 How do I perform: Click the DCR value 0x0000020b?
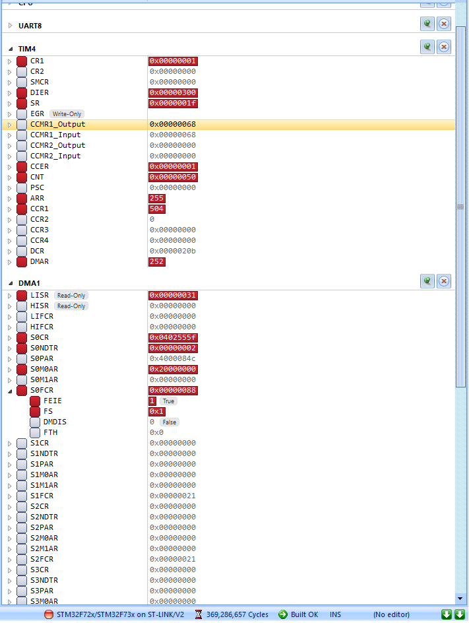[x=173, y=251]
